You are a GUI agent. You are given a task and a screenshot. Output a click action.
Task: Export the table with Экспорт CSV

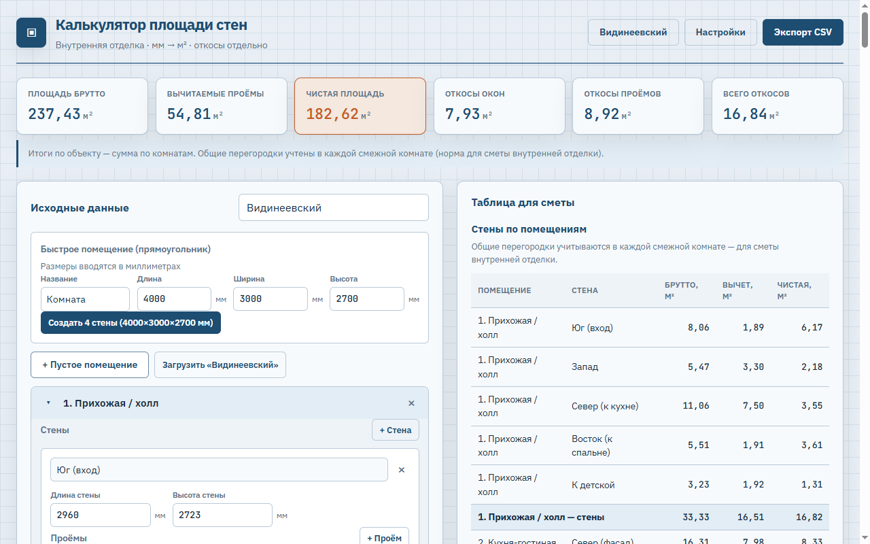click(x=803, y=32)
